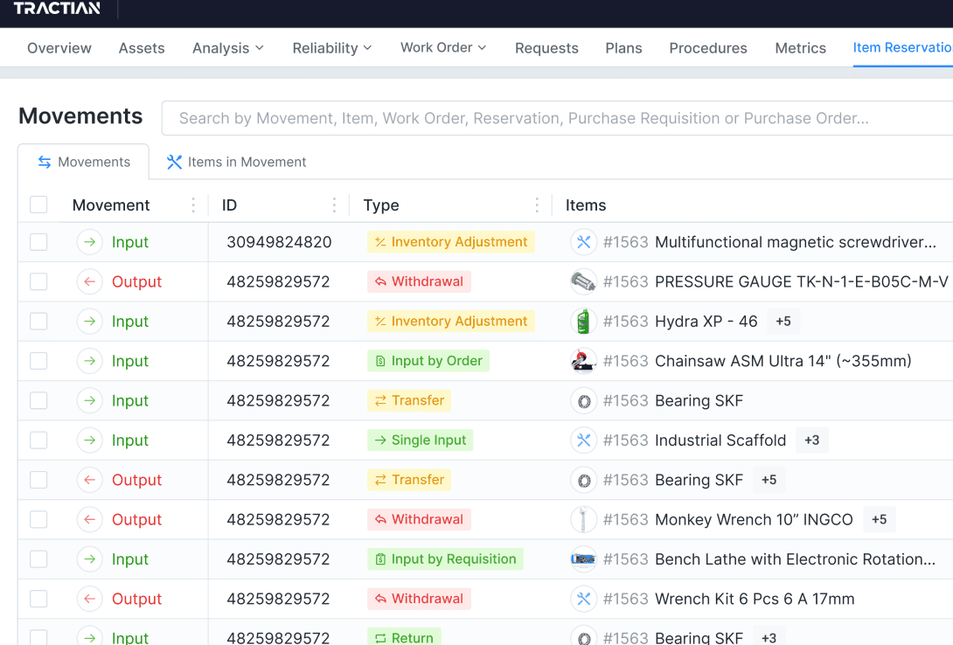The width and height of the screenshot is (953, 645).
Task: Expand +5 more items on Hydra XP row
Action: click(x=783, y=322)
